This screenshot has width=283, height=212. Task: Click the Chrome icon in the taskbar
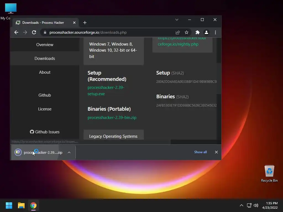(33, 205)
